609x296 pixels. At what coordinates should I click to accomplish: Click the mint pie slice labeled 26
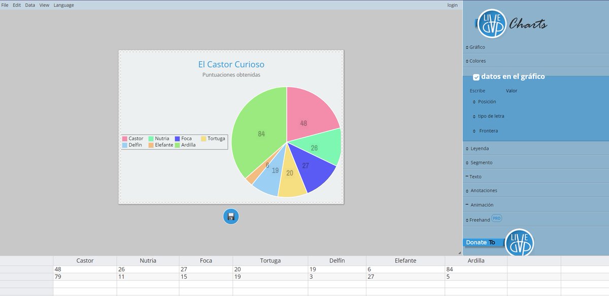point(318,147)
